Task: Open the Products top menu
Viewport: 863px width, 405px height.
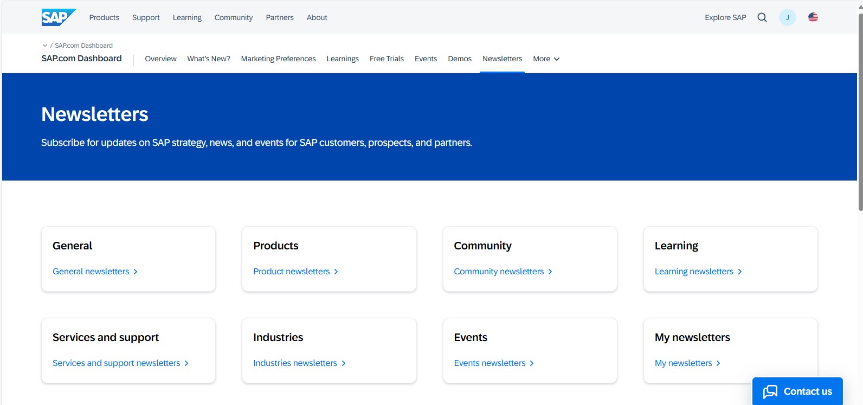Action: tap(104, 17)
